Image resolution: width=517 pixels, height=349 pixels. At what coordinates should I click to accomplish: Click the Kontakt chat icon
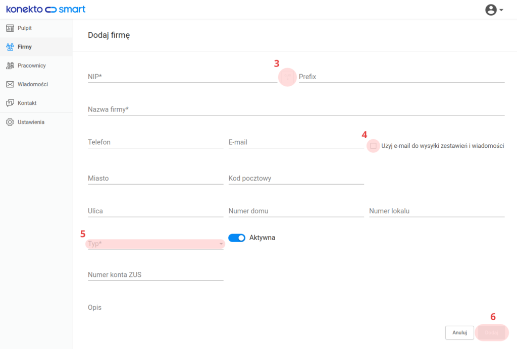[10, 103]
